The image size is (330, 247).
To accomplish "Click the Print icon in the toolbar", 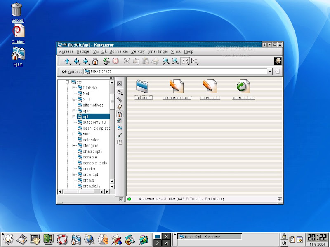I will (x=155, y=61).
